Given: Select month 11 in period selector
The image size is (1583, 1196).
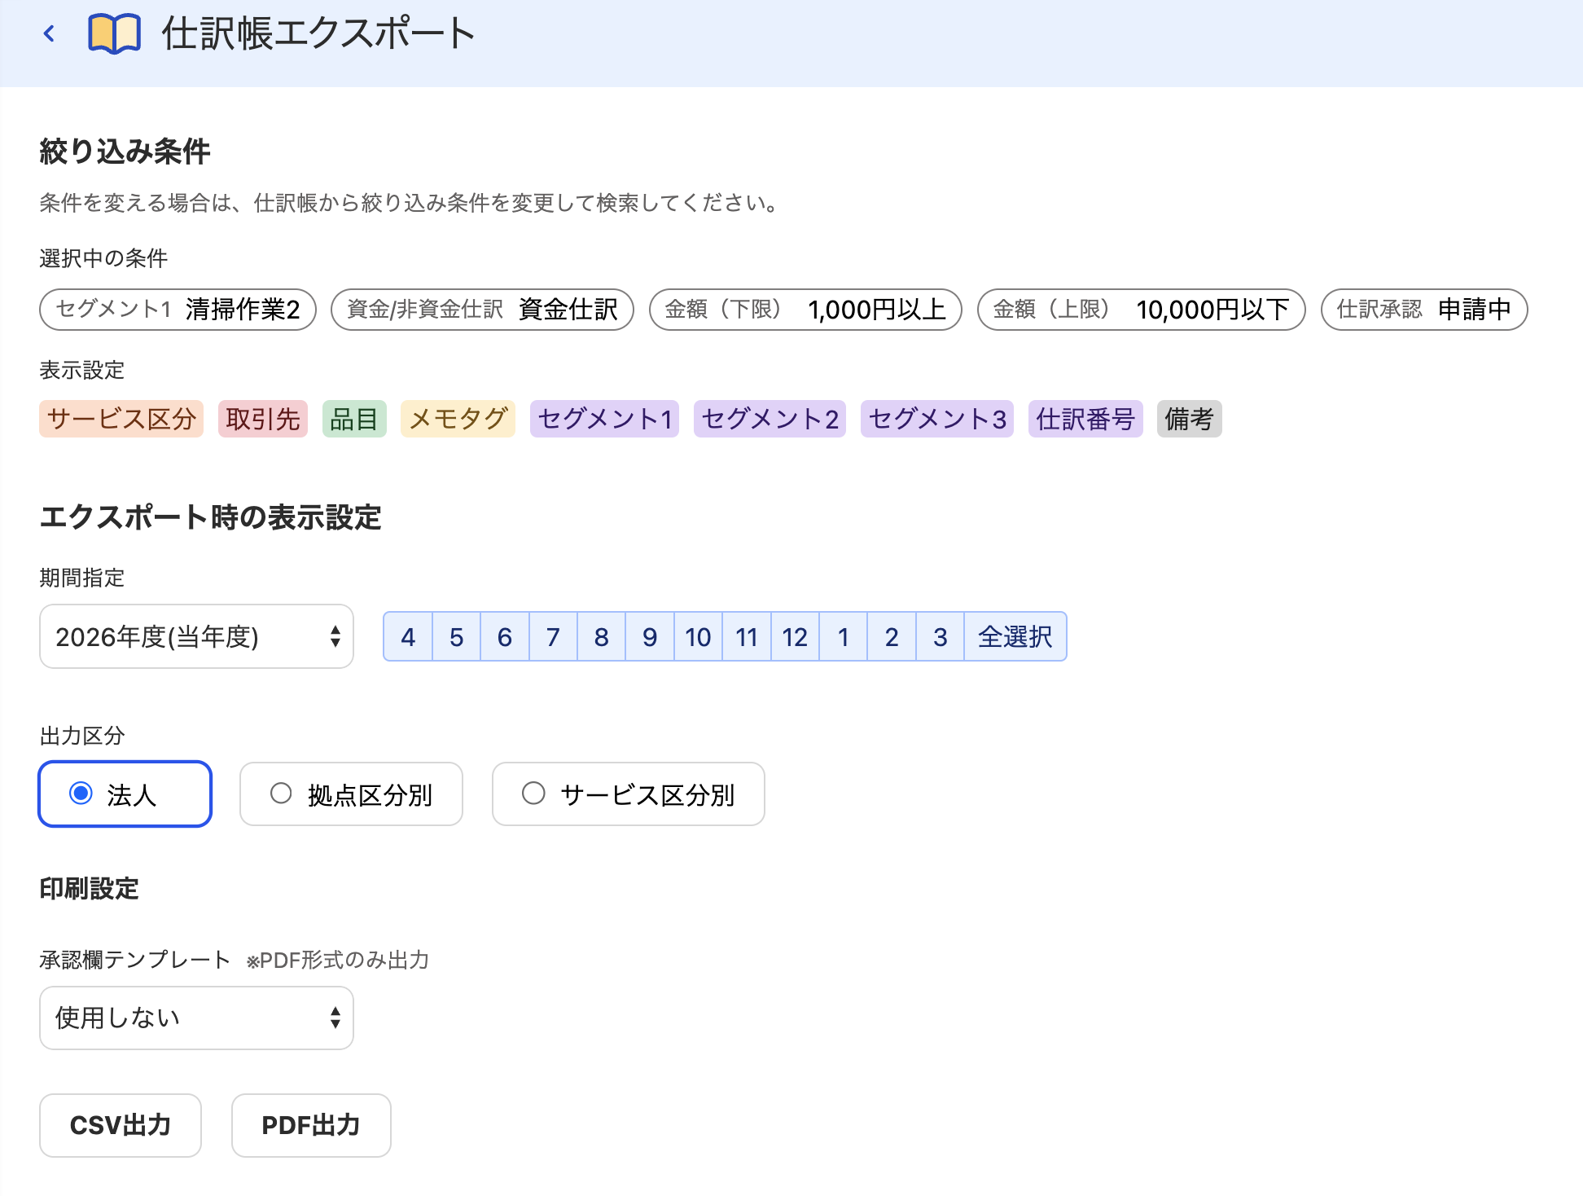Looking at the screenshot, I should [x=747, y=636].
